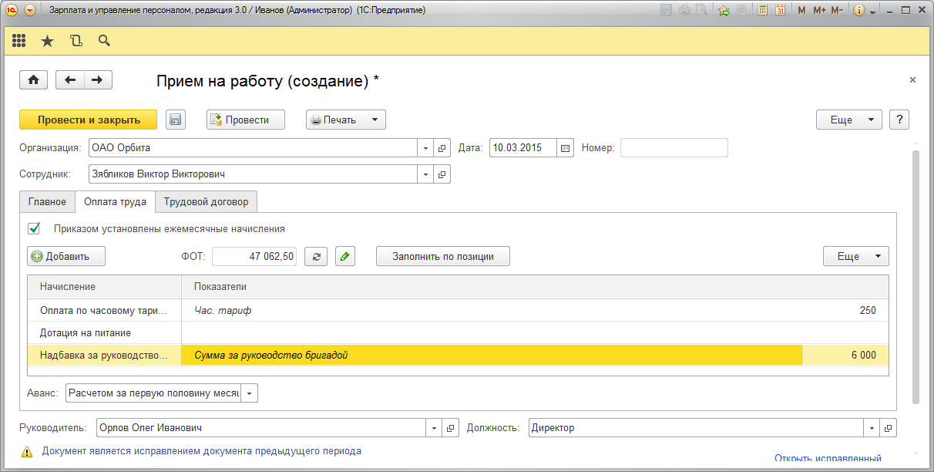934x472 pixels.
Task: Click the M memory button
Action: [x=801, y=11]
